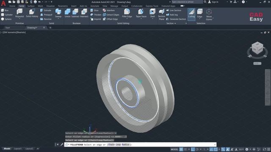
Task: Create a Section Plane
Action: 161,14
